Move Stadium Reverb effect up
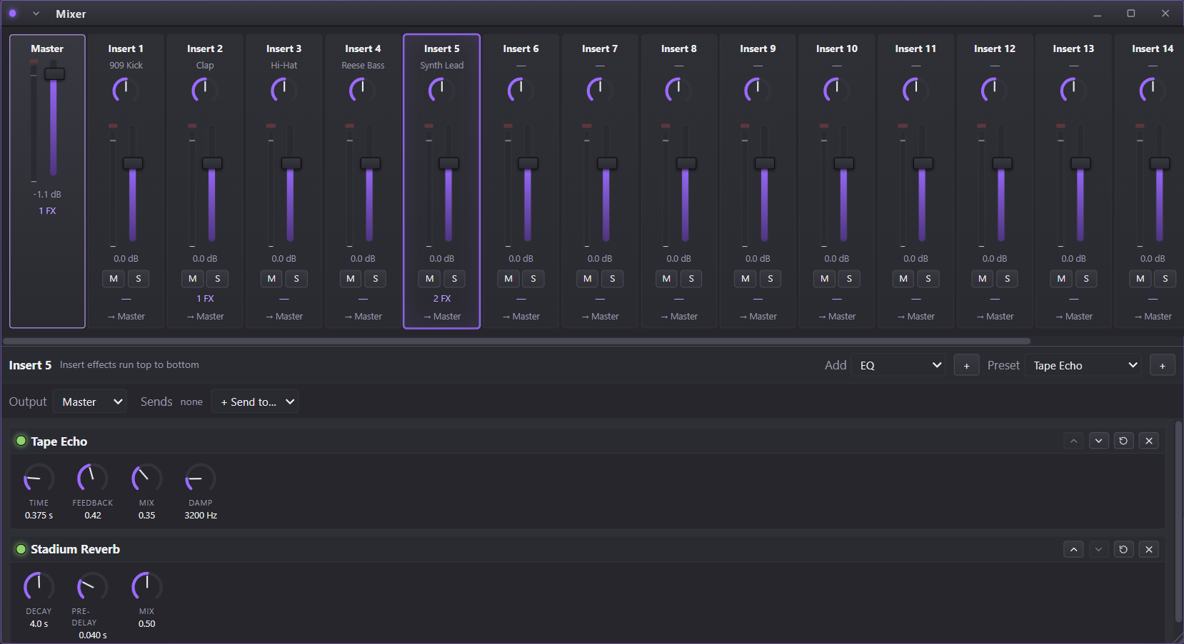The width and height of the screenshot is (1184, 644). click(1073, 549)
